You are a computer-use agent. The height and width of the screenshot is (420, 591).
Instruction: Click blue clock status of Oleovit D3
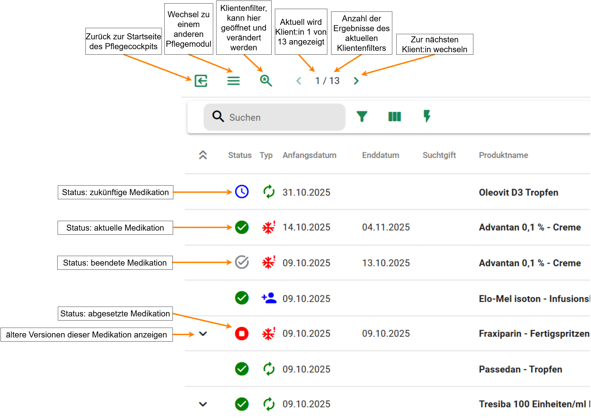tap(242, 192)
